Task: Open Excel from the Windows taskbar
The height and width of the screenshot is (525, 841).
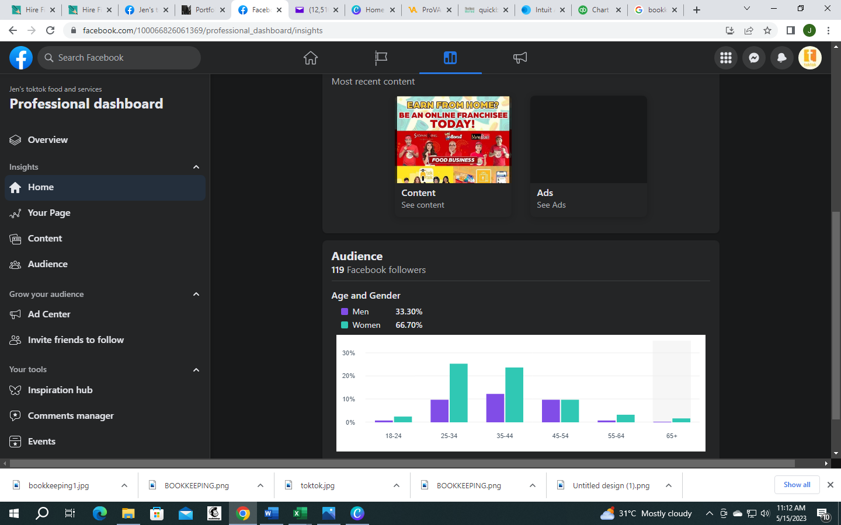Action: (300, 513)
